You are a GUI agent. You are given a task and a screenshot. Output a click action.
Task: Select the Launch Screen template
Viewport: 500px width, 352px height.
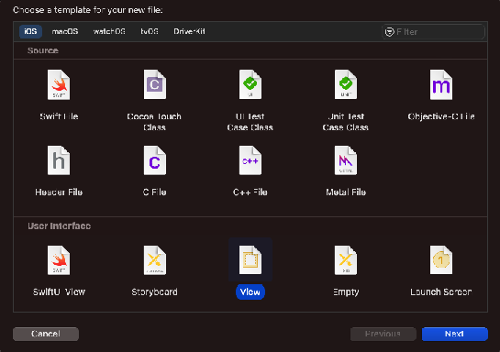(x=441, y=260)
